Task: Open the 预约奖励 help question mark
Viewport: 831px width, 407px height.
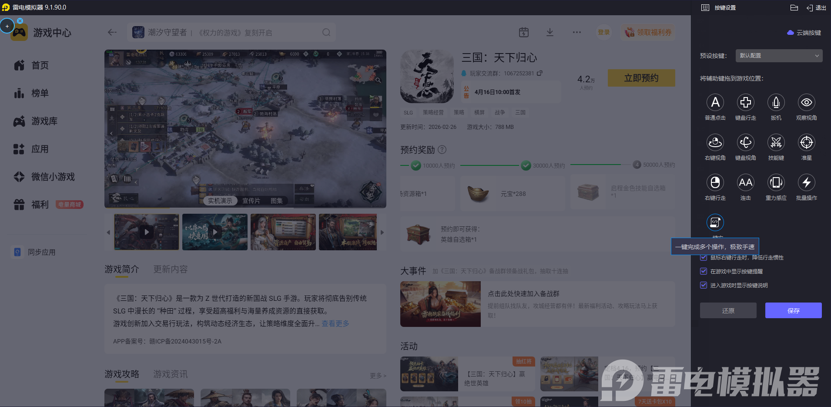Action: [442, 150]
